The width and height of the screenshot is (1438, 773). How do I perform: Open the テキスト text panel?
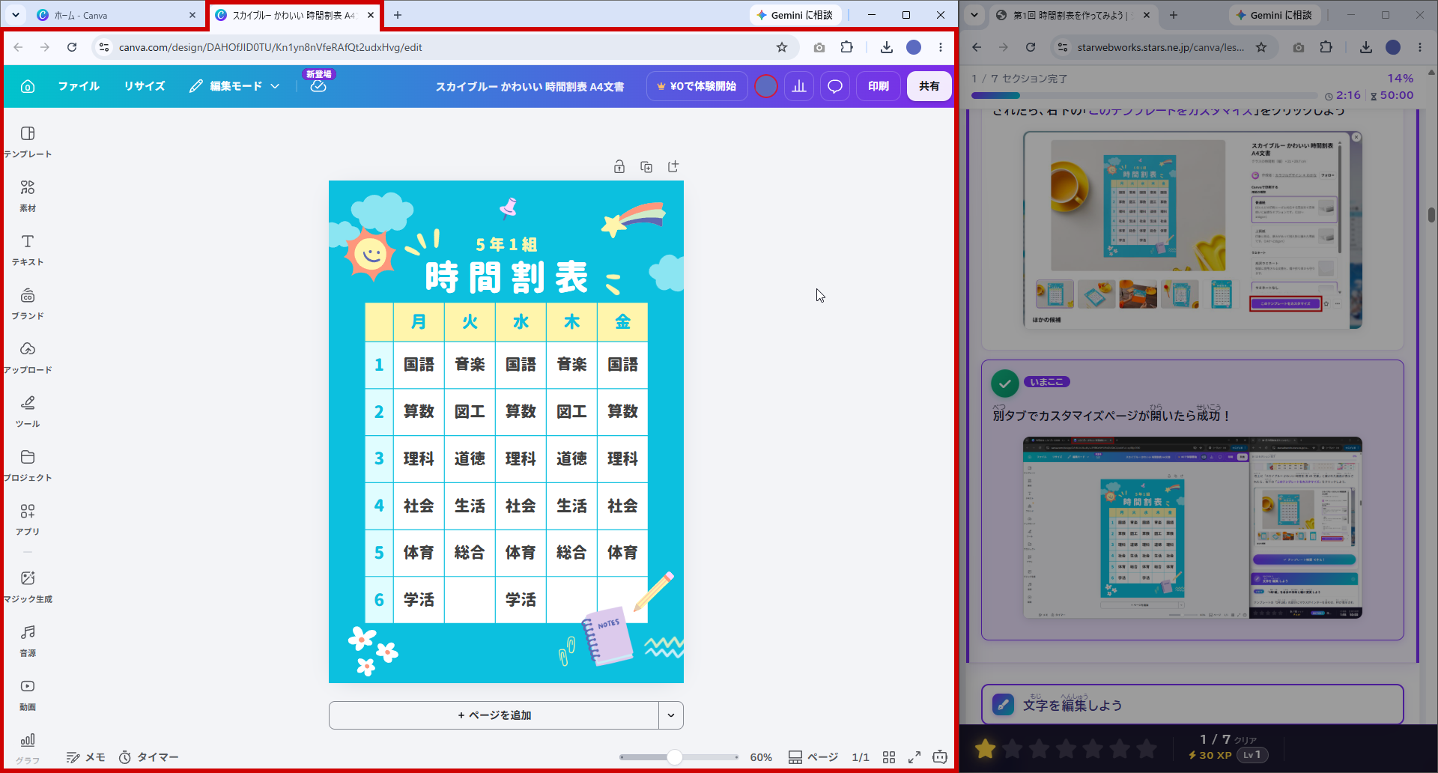[x=28, y=249]
